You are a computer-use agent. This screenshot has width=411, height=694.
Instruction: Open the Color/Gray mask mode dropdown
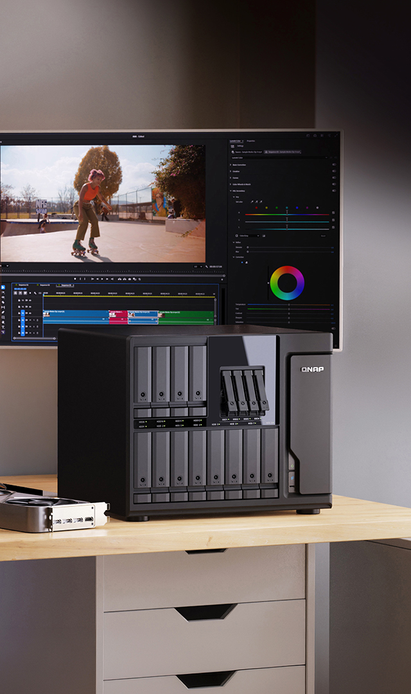coord(249,236)
